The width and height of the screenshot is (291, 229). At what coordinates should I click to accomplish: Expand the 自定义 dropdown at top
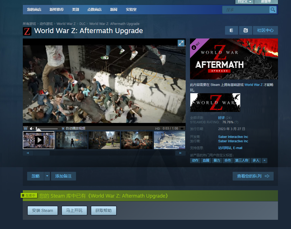pos(244,2)
